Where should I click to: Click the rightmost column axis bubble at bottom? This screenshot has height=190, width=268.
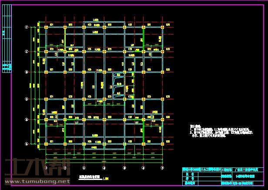pos(162,168)
